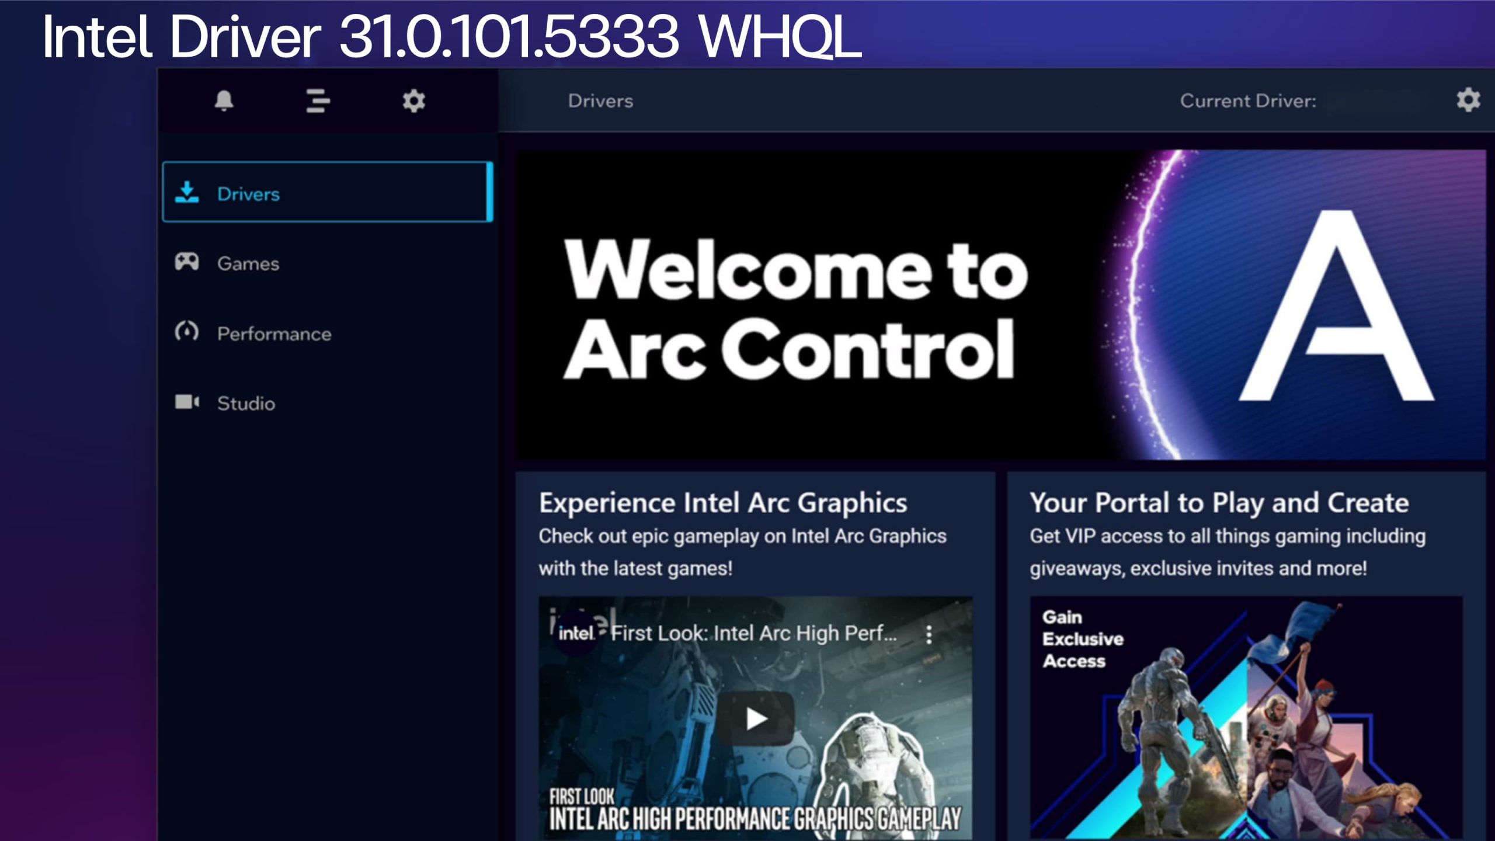Click the Gain Exclusive Access promo image

pos(1246,718)
